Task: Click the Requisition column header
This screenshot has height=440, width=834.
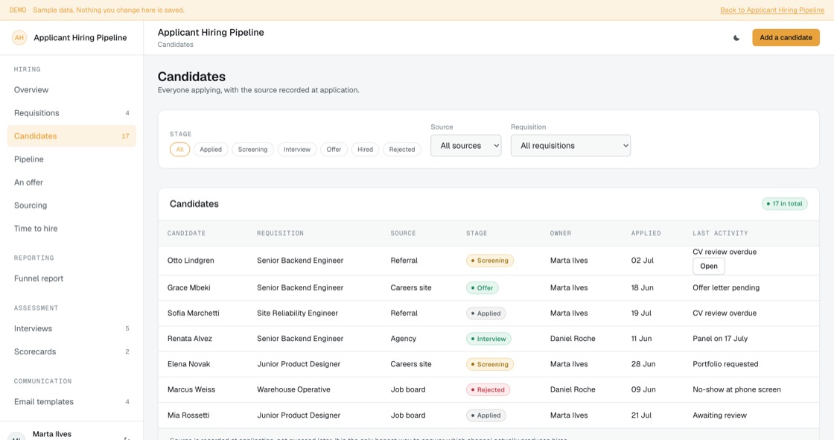Action: [x=280, y=234]
